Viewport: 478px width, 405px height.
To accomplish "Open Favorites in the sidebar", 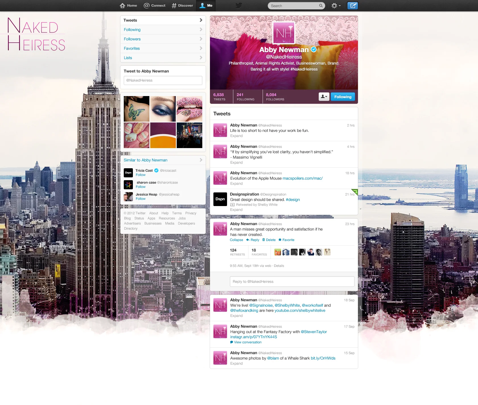I will (163, 48).
